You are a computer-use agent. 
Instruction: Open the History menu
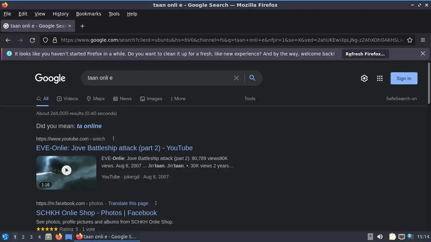pyautogui.click(x=61, y=14)
